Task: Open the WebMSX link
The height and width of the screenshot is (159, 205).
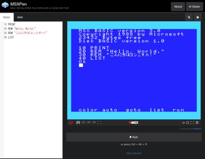Action: tap(197, 129)
